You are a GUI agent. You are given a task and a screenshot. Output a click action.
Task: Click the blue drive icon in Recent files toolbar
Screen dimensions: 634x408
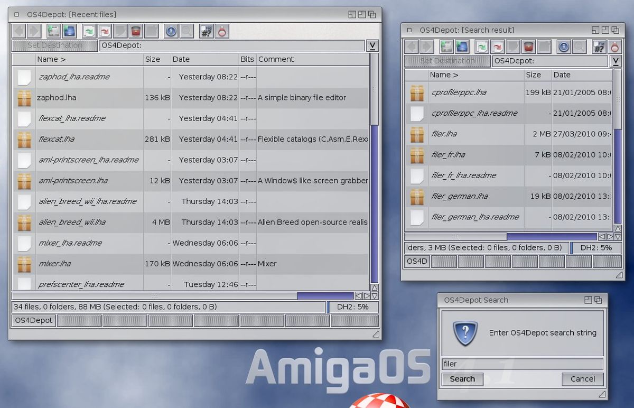pos(69,31)
